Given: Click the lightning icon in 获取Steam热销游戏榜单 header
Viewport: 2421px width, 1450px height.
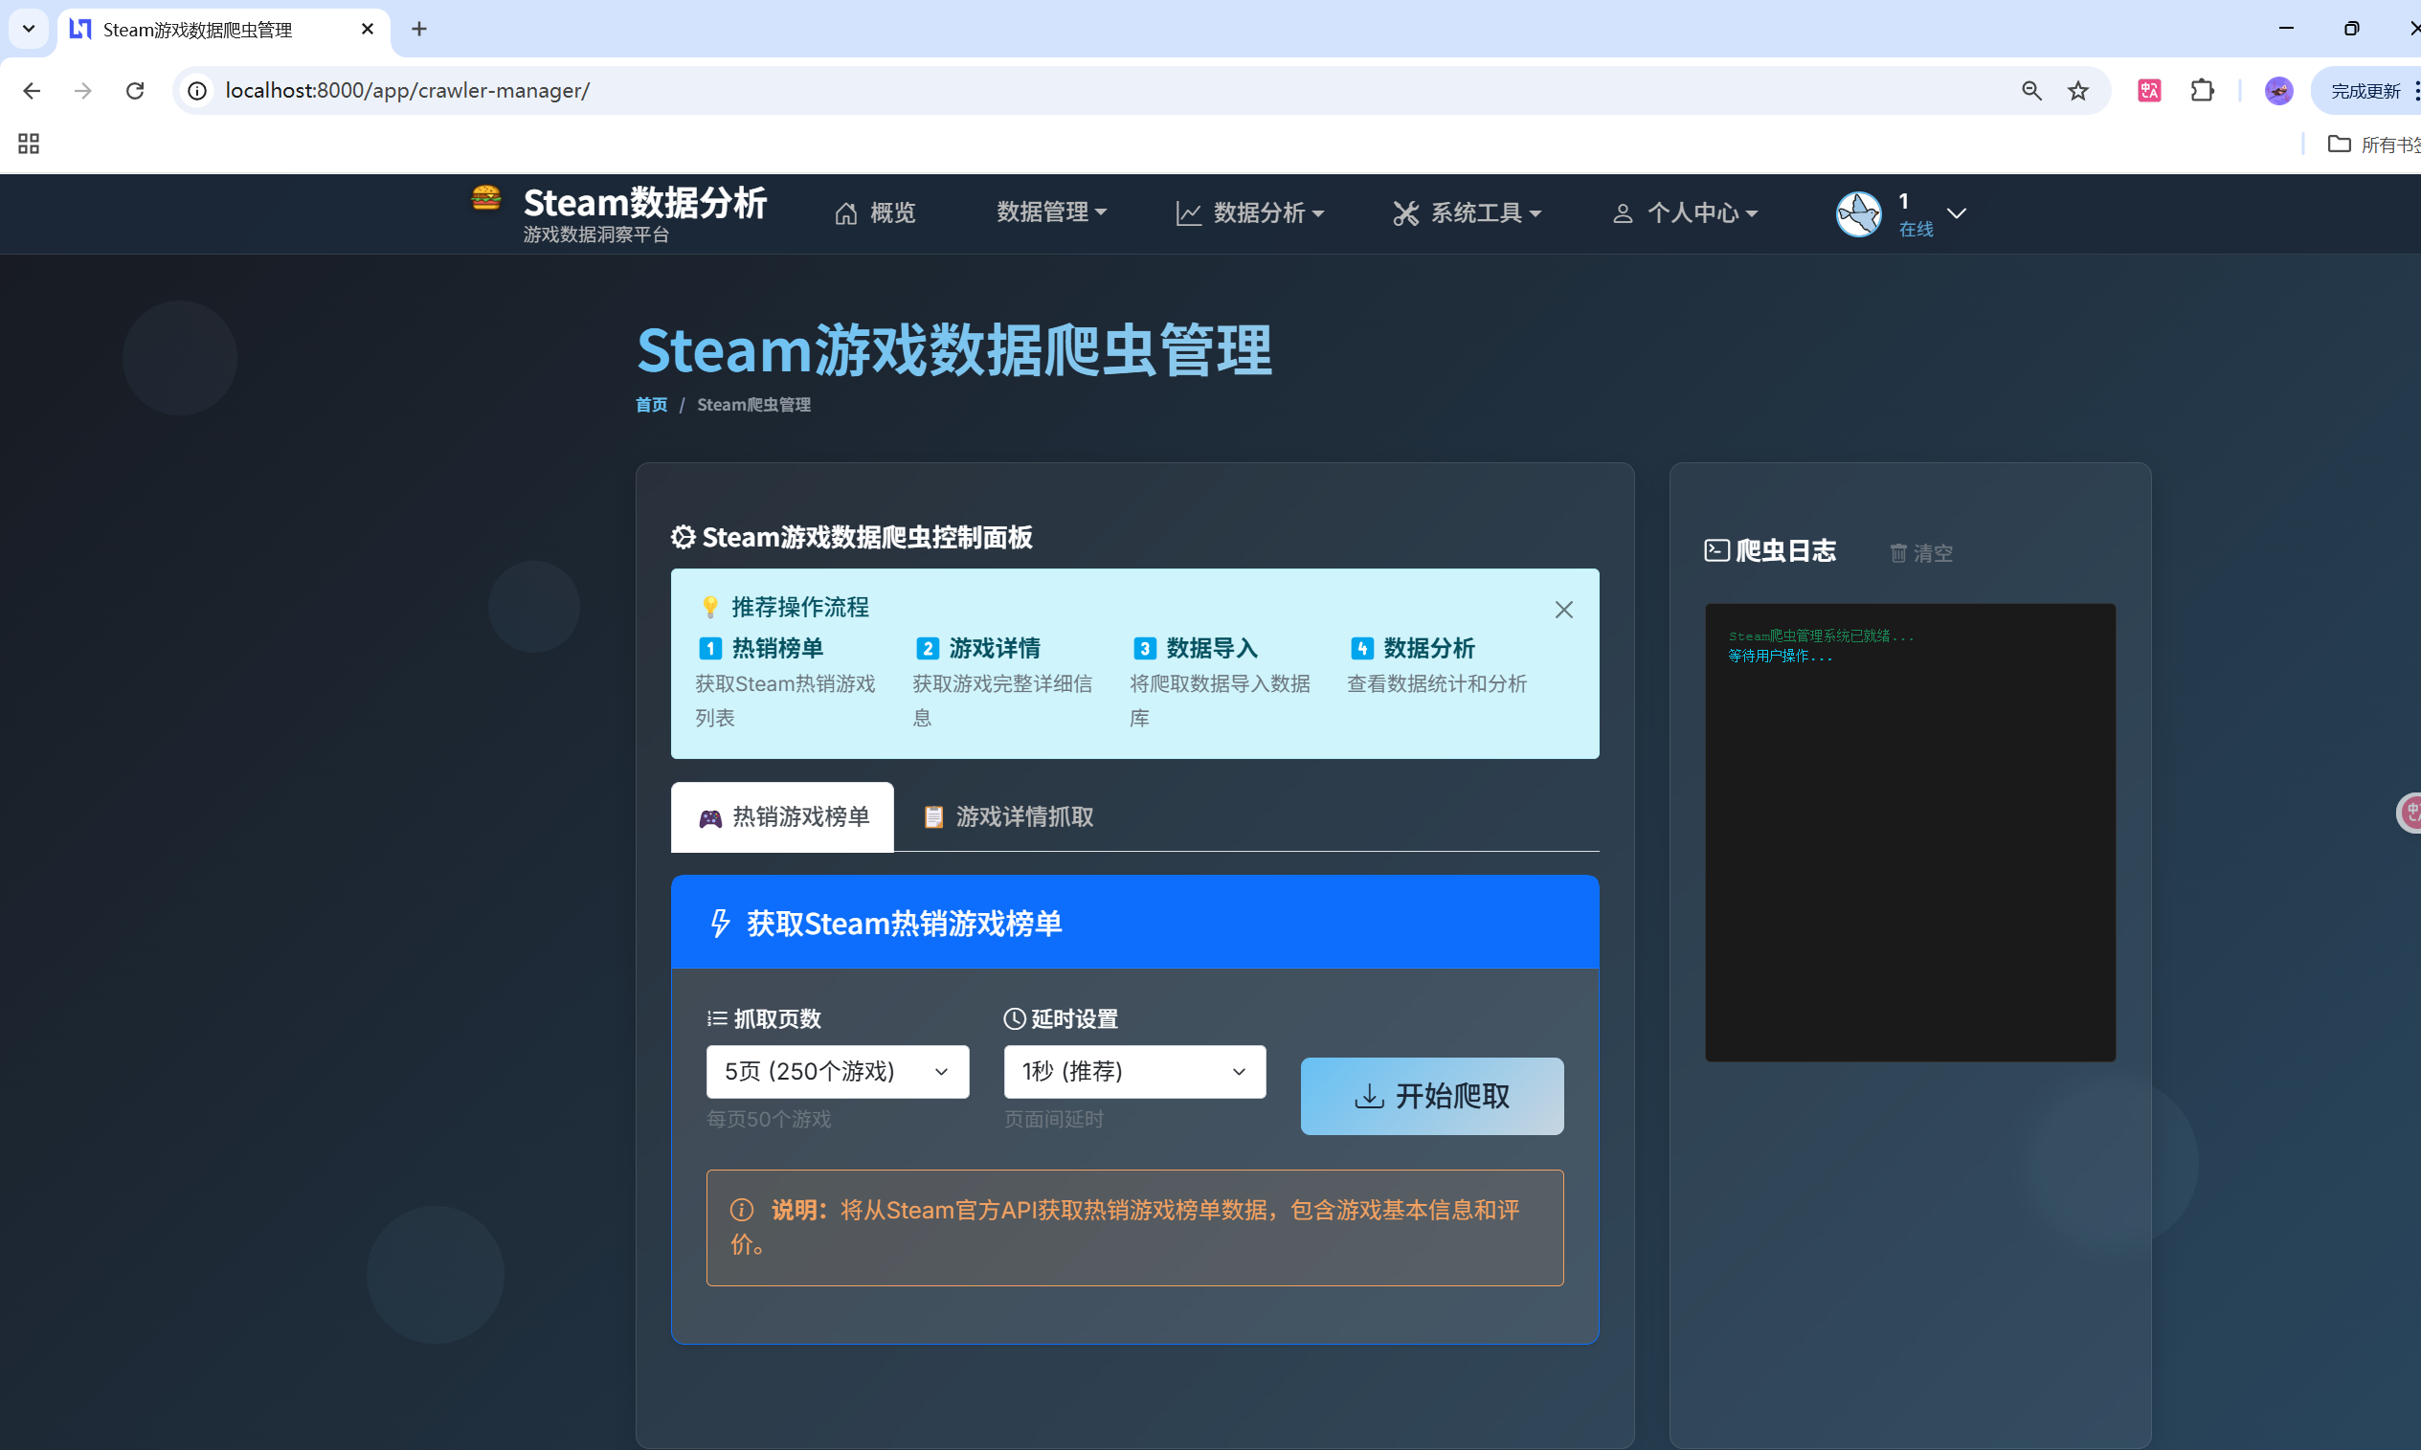Looking at the screenshot, I should click(720, 924).
